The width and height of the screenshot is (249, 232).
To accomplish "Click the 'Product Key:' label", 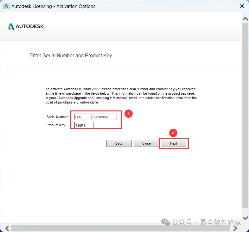I will click(56, 125).
